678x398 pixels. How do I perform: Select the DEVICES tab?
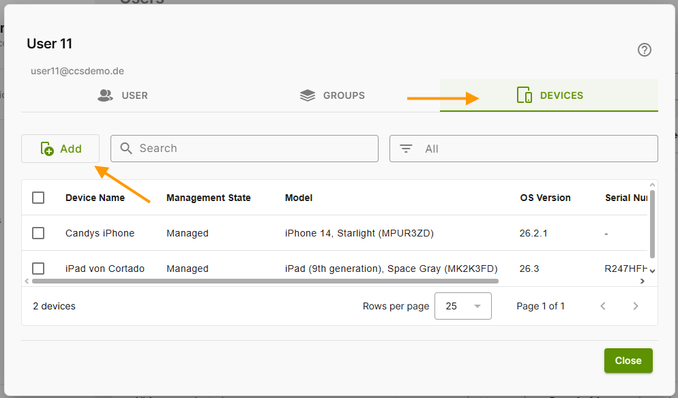(x=549, y=95)
